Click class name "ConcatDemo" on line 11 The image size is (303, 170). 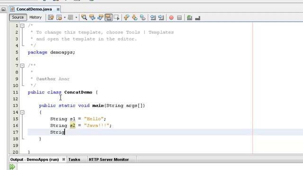78,92
